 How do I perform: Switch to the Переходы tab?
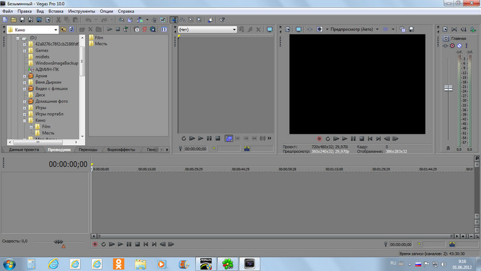88,149
